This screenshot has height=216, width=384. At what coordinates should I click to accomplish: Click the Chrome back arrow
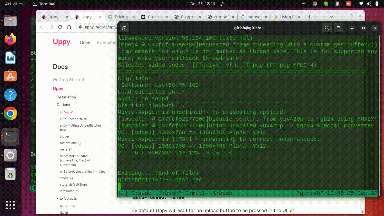pyautogui.click(x=42, y=27)
